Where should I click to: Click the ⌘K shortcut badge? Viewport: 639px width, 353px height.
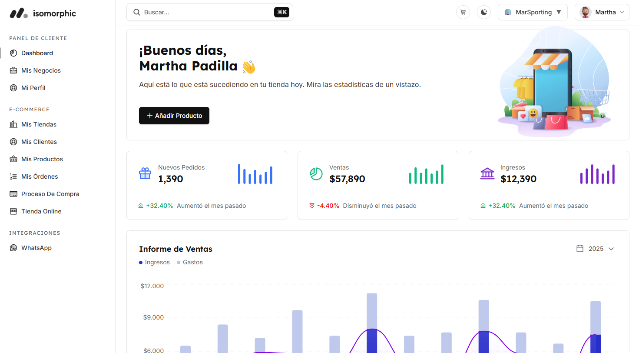pyautogui.click(x=281, y=12)
